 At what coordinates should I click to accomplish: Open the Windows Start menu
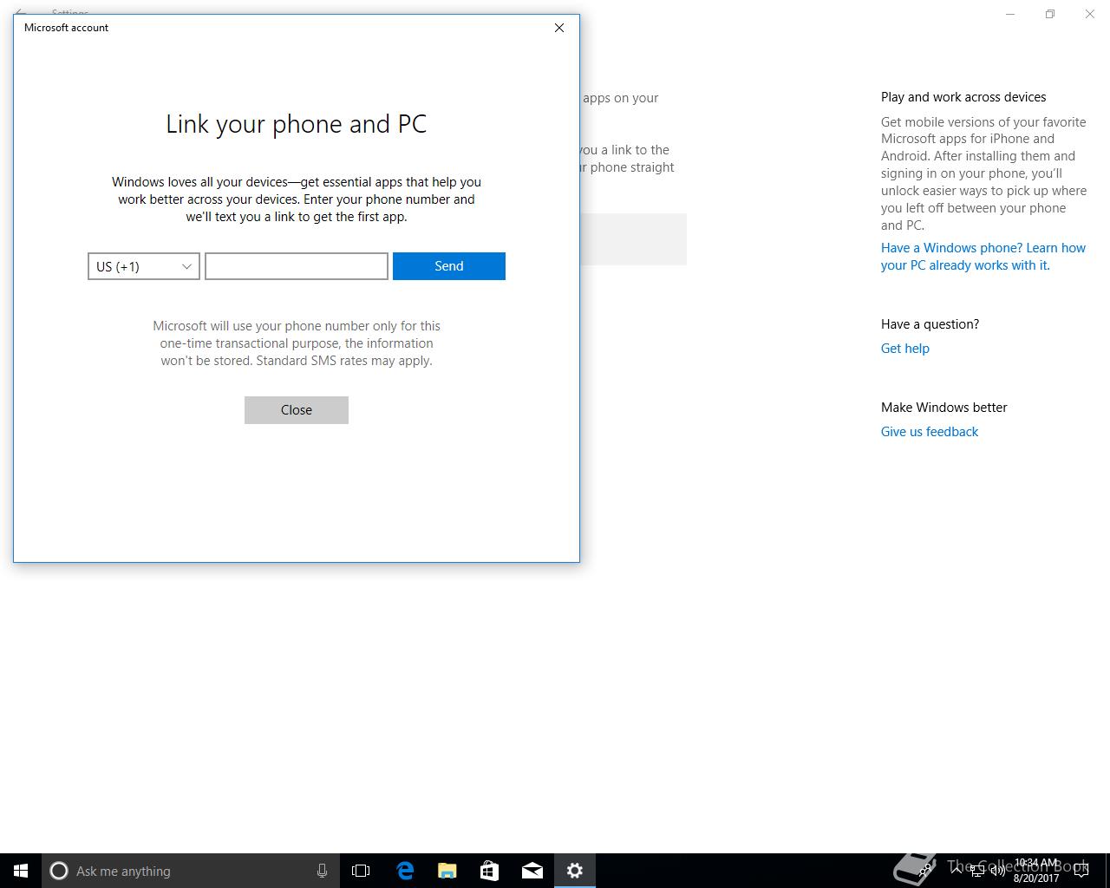[x=21, y=871]
